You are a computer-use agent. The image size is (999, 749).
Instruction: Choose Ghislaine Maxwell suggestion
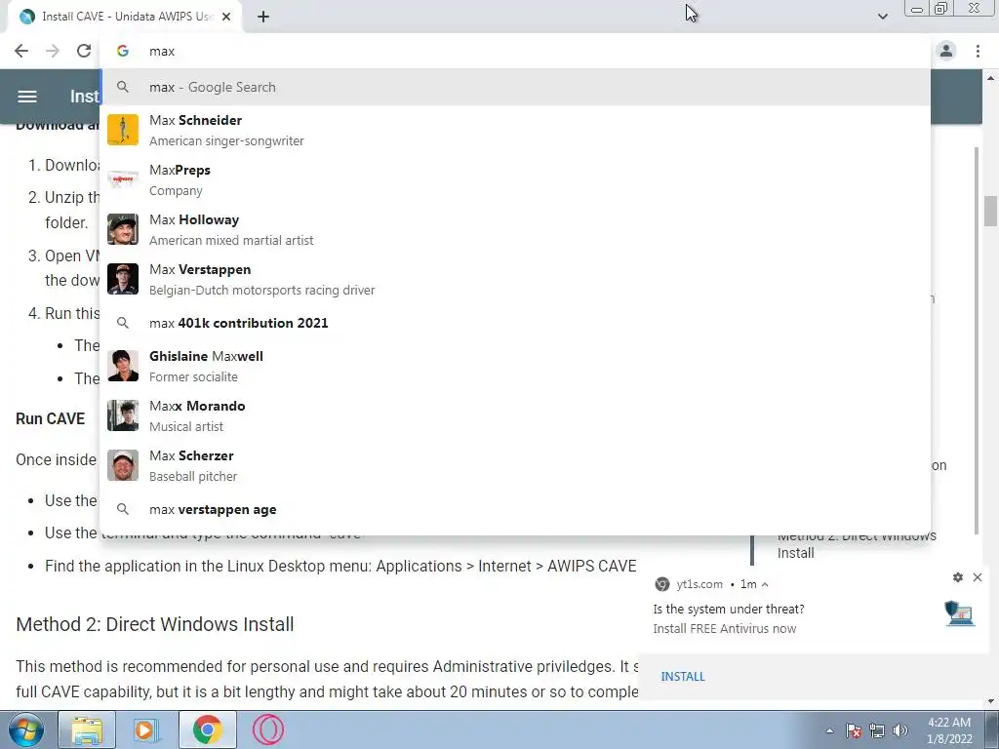tap(515, 366)
